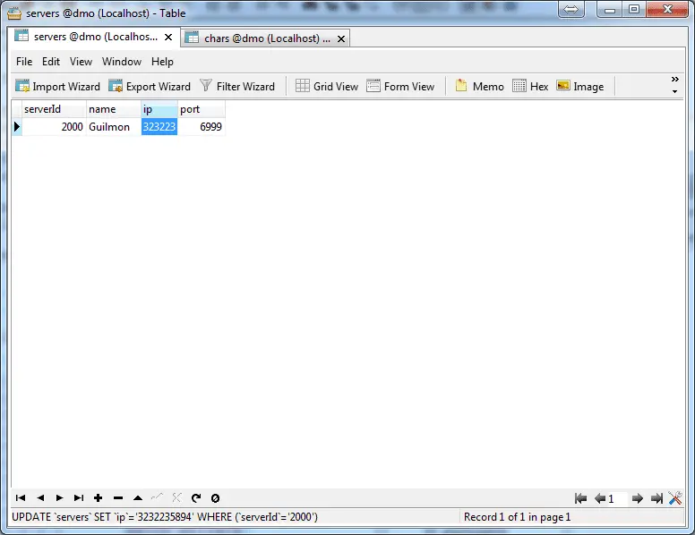Click the port column header
This screenshot has height=535, width=695.
[x=202, y=109]
